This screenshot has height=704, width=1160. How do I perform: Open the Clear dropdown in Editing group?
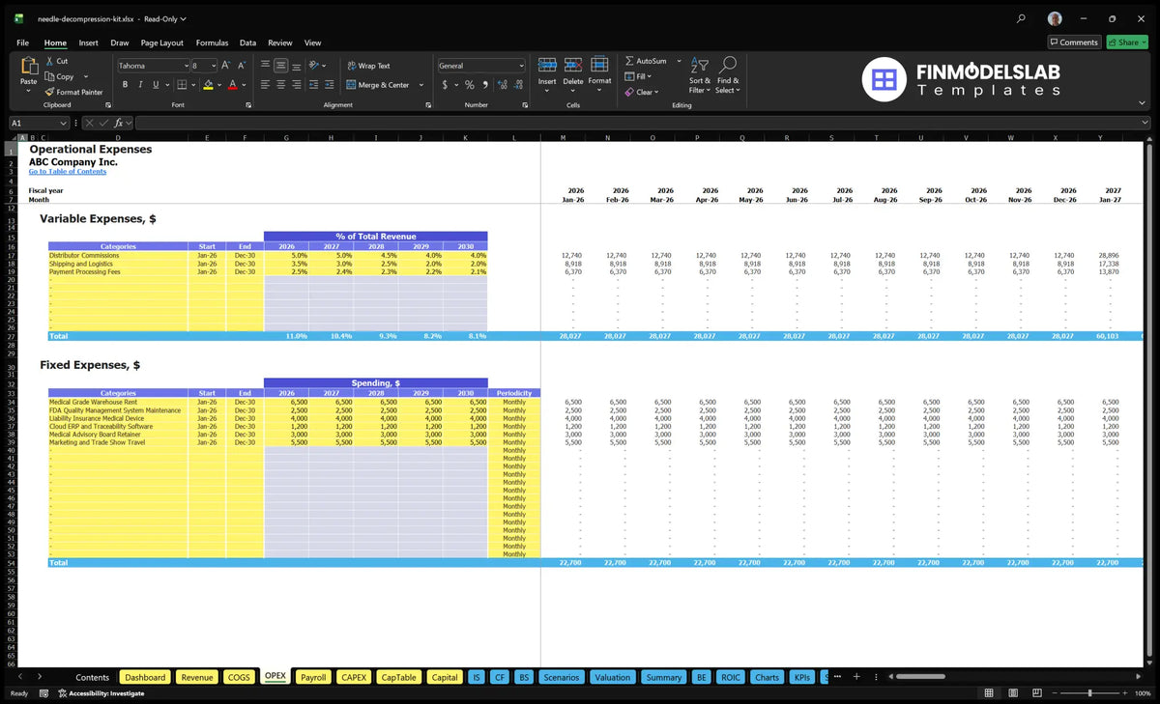(x=656, y=92)
